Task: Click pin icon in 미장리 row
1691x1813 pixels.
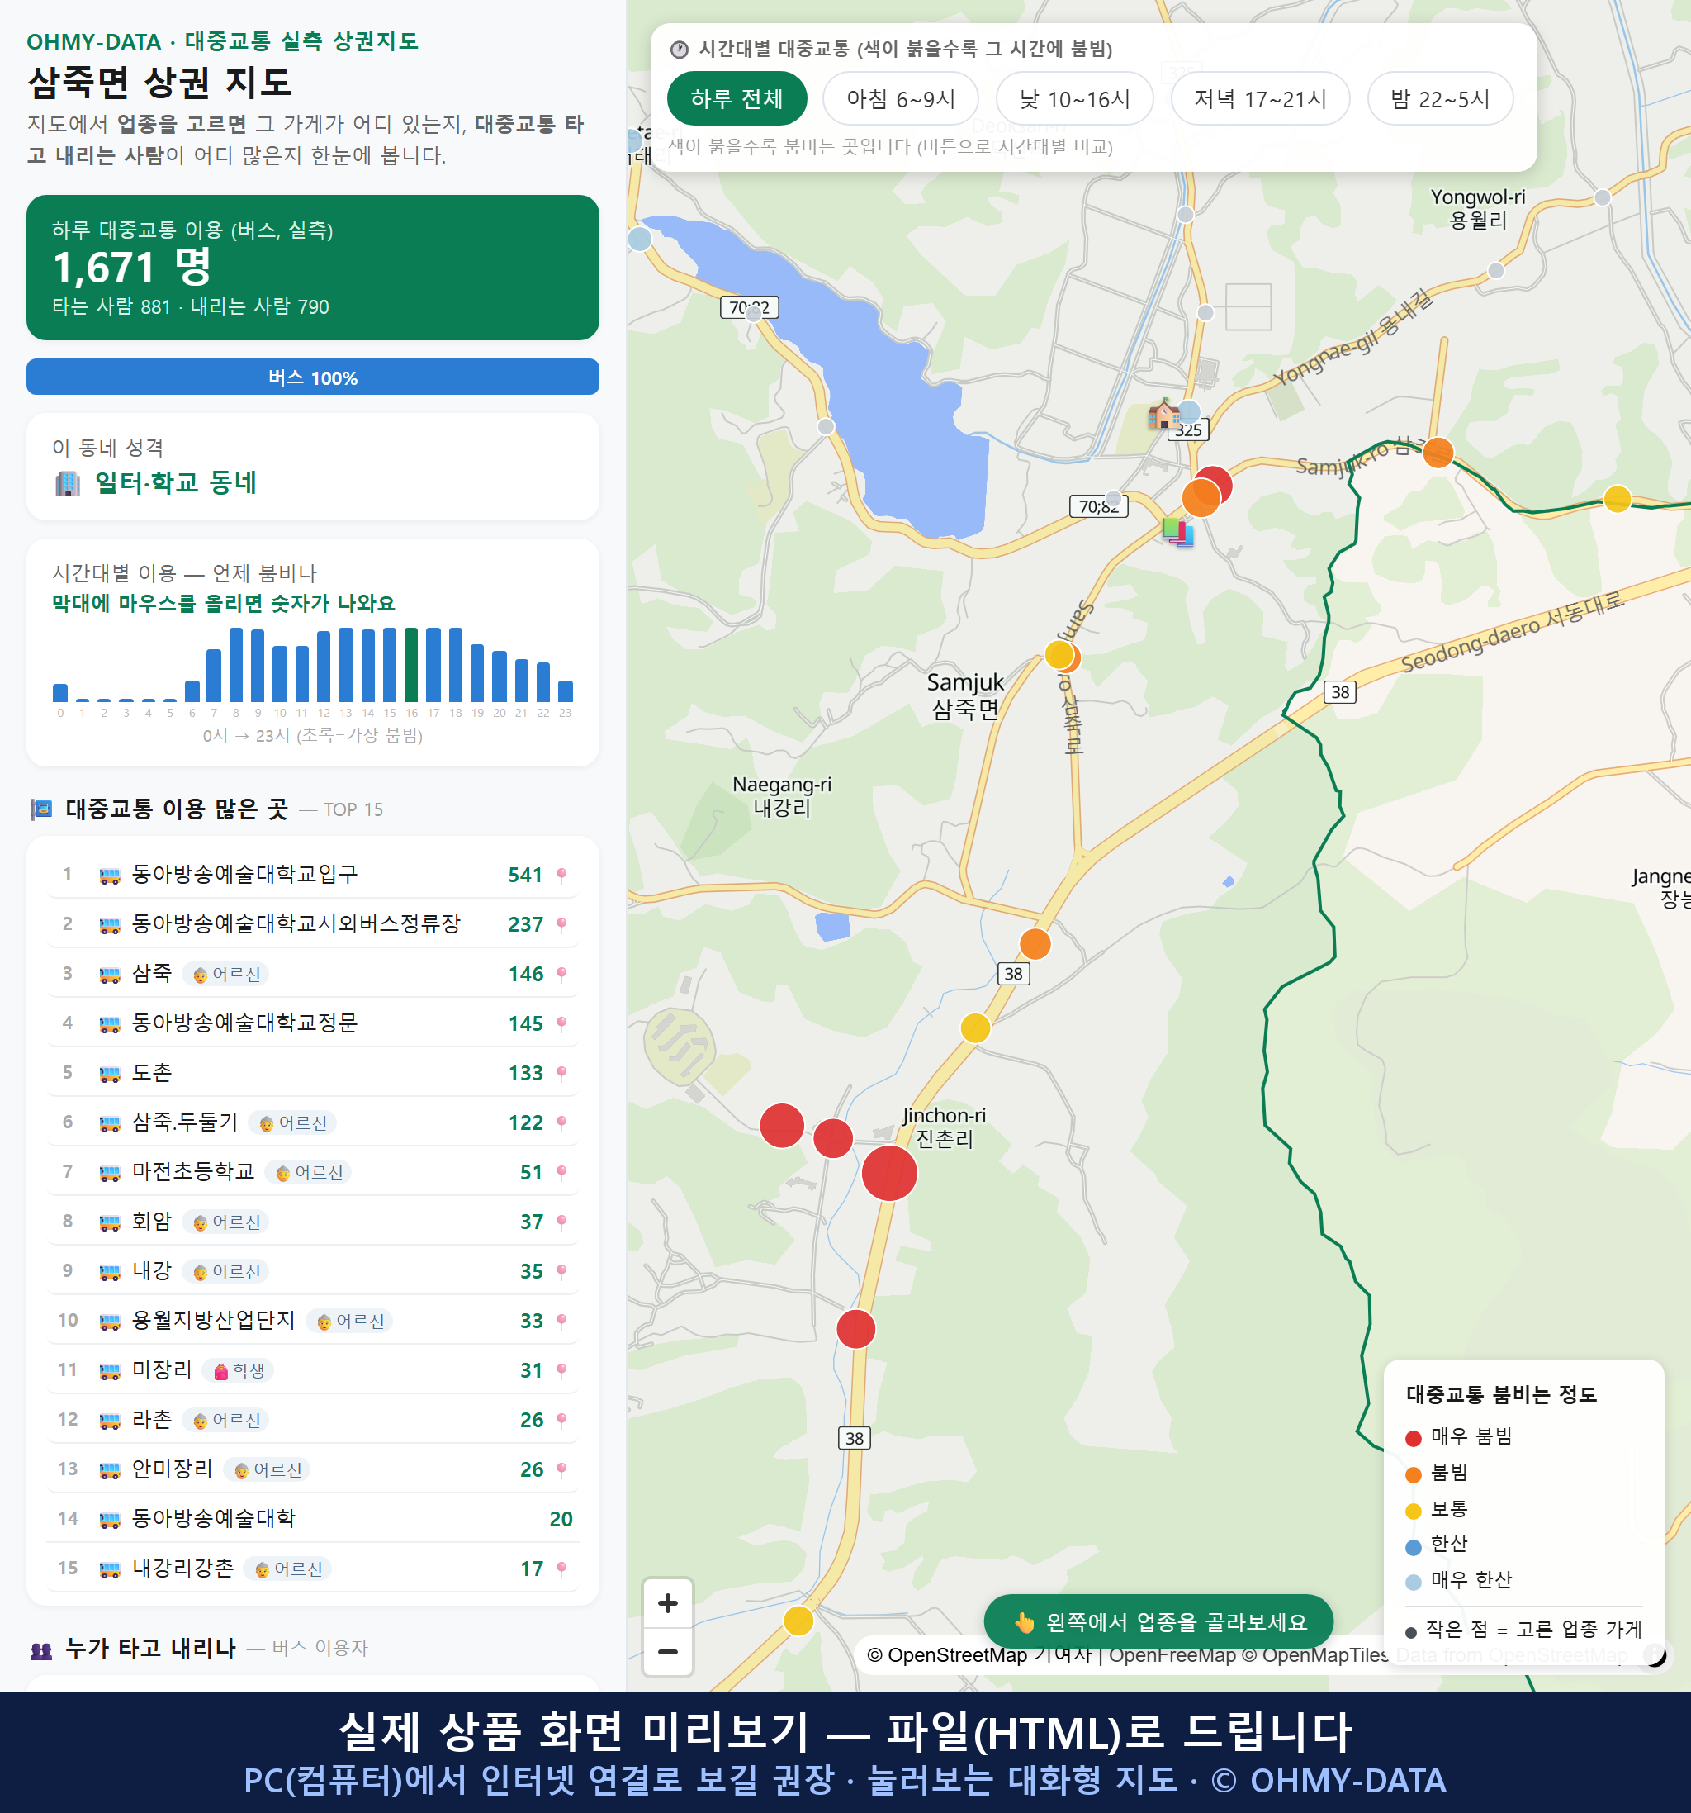Action: 561,1370
